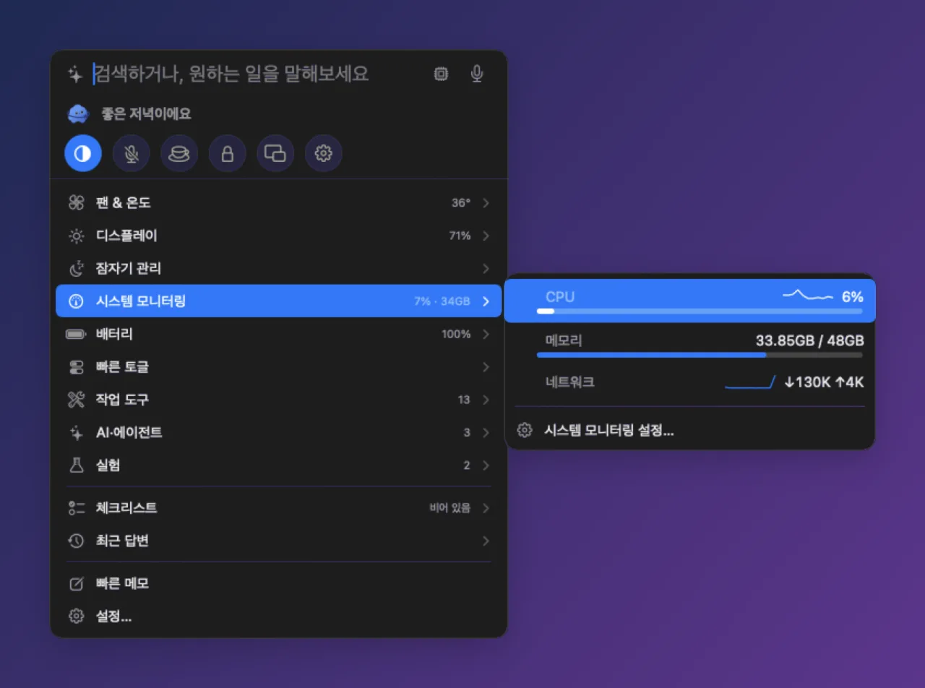Click the blue mascot avatar icon

(78, 114)
